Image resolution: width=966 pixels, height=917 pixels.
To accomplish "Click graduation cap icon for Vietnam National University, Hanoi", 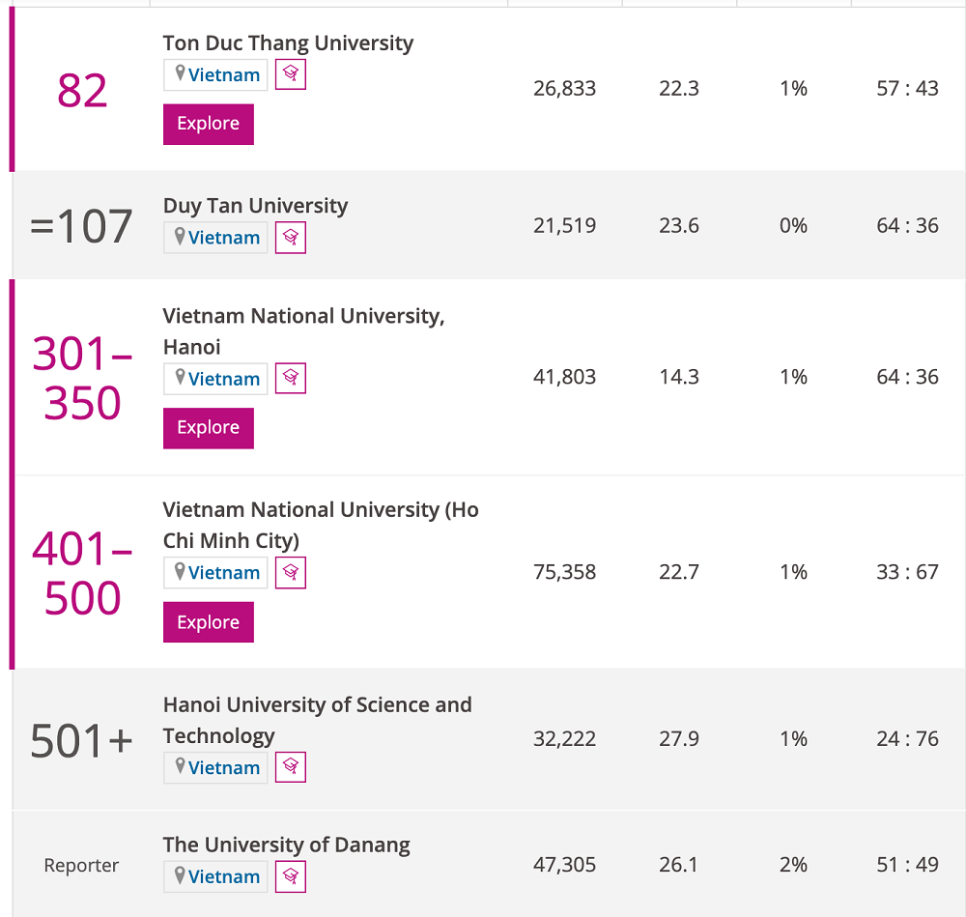I will (290, 378).
